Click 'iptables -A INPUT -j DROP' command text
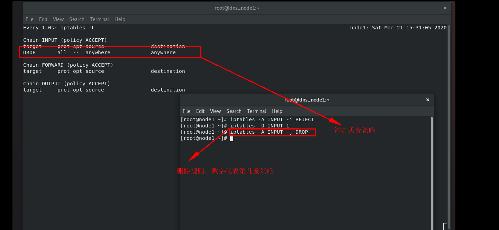The height and width of the screenshot is (230, 499). (x=269, y=132)
